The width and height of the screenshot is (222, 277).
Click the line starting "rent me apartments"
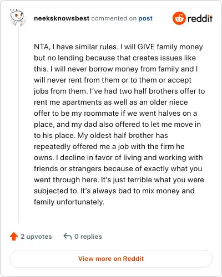click(111, 102)
